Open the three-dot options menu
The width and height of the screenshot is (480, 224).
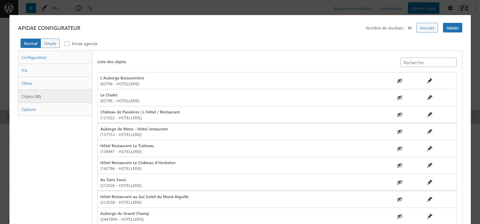[x=476, y=8]
